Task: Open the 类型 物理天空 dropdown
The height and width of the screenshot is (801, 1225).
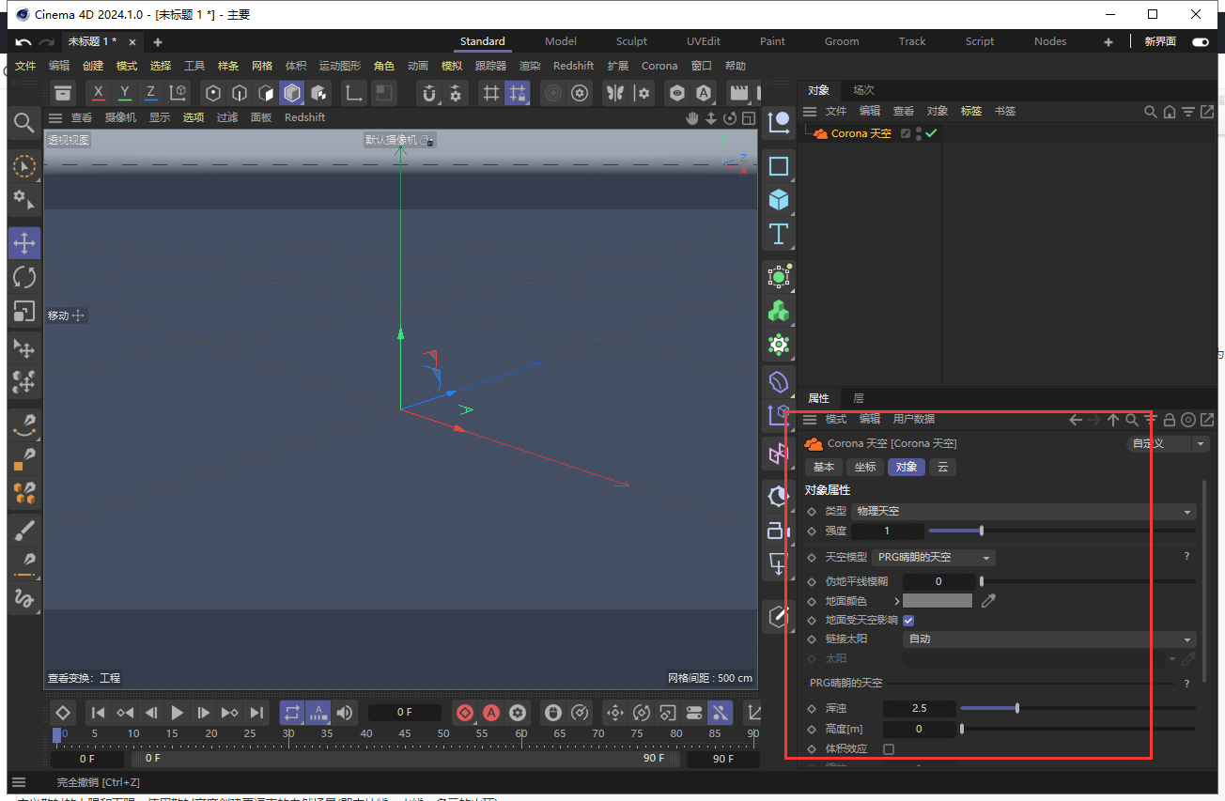Action: [x=1023, y=512]
